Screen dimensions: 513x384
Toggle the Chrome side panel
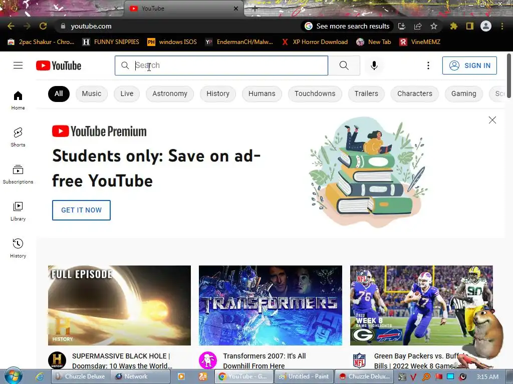[470, 26]
